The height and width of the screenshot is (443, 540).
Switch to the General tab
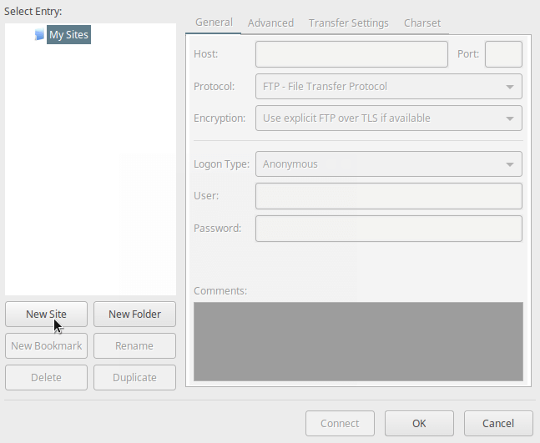coord(214,23)
